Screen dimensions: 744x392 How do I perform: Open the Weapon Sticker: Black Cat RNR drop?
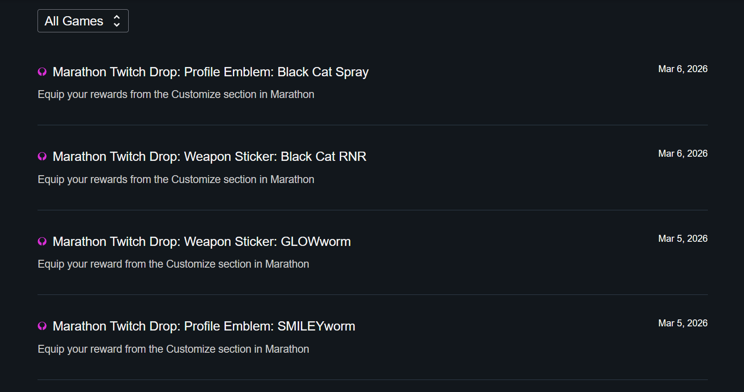(209, 157)
